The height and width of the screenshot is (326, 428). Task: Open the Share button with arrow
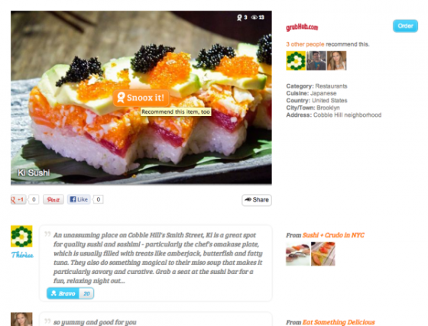coord(257,200)
